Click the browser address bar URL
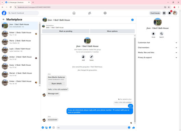The height and width of the screenshot is (131, 181). coord(34,7)
